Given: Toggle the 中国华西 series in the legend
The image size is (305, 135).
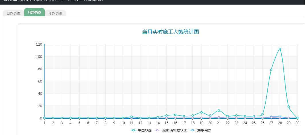Looking at the screenshot, I should (x=141, y=130).
